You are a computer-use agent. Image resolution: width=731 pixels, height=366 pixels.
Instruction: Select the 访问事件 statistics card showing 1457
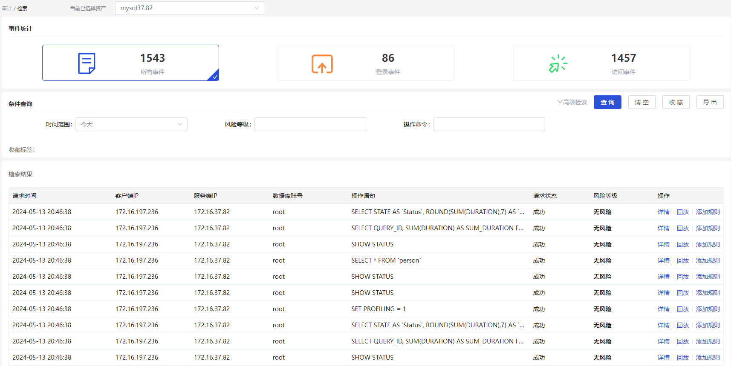[x=601, y=63]
